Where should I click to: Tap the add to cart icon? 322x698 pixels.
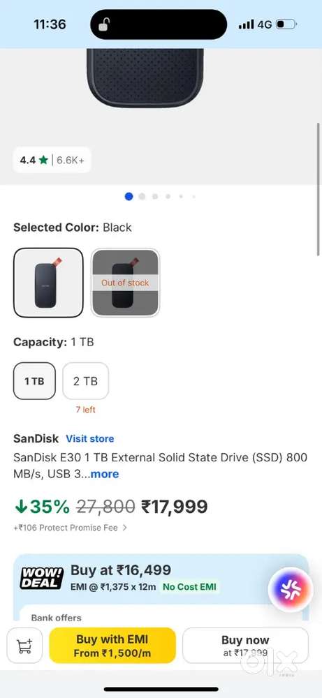point(24,646)
